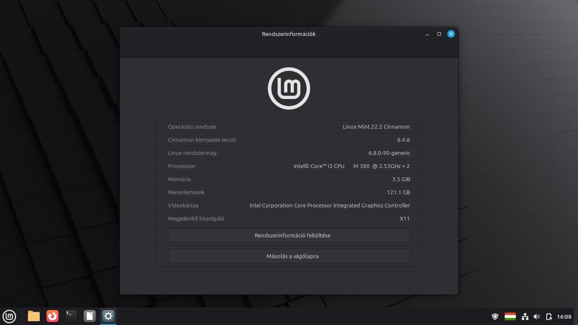Image resolution: width=578 pixels, height=325 pixels.
Task: Select the Linux Mint 22.2 Cinnamon value
Action: [x=376, y=127]
